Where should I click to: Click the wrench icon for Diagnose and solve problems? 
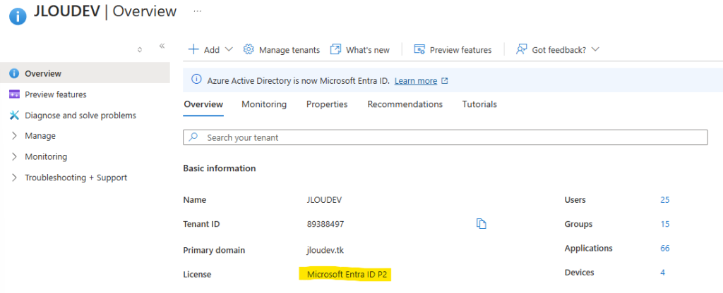[14, 115]
